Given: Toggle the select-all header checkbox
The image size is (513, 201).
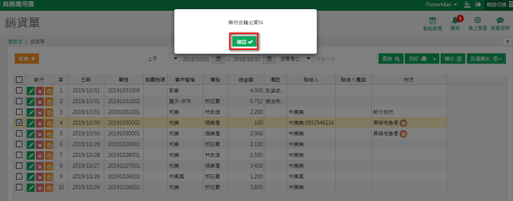Looking at the screenshot, I should pos(19,80).
